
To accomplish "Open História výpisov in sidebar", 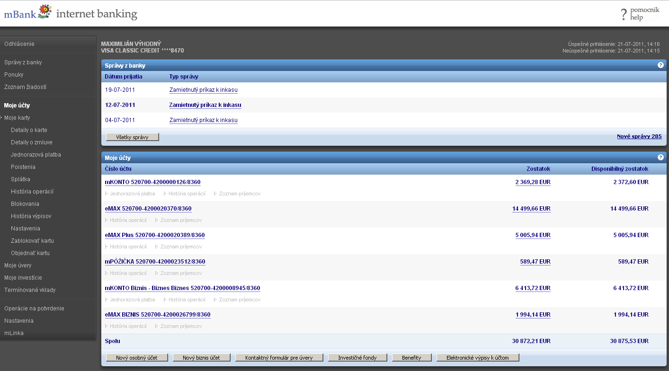I will point(31,216).
